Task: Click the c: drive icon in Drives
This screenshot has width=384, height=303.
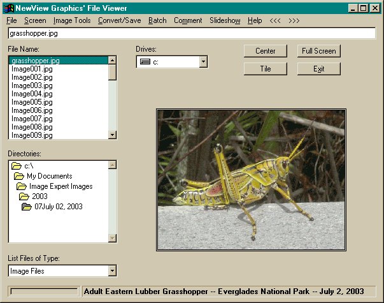Action: [x=145, y=62]
